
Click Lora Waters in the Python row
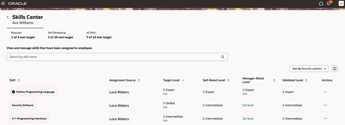[119, 92]
